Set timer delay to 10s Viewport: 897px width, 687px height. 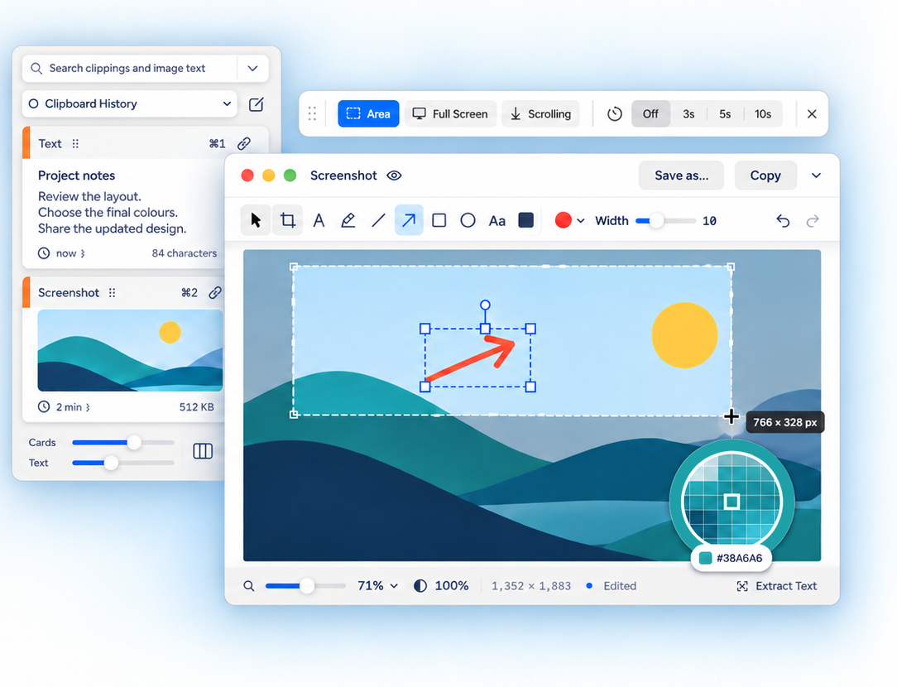tap(763, 114)
